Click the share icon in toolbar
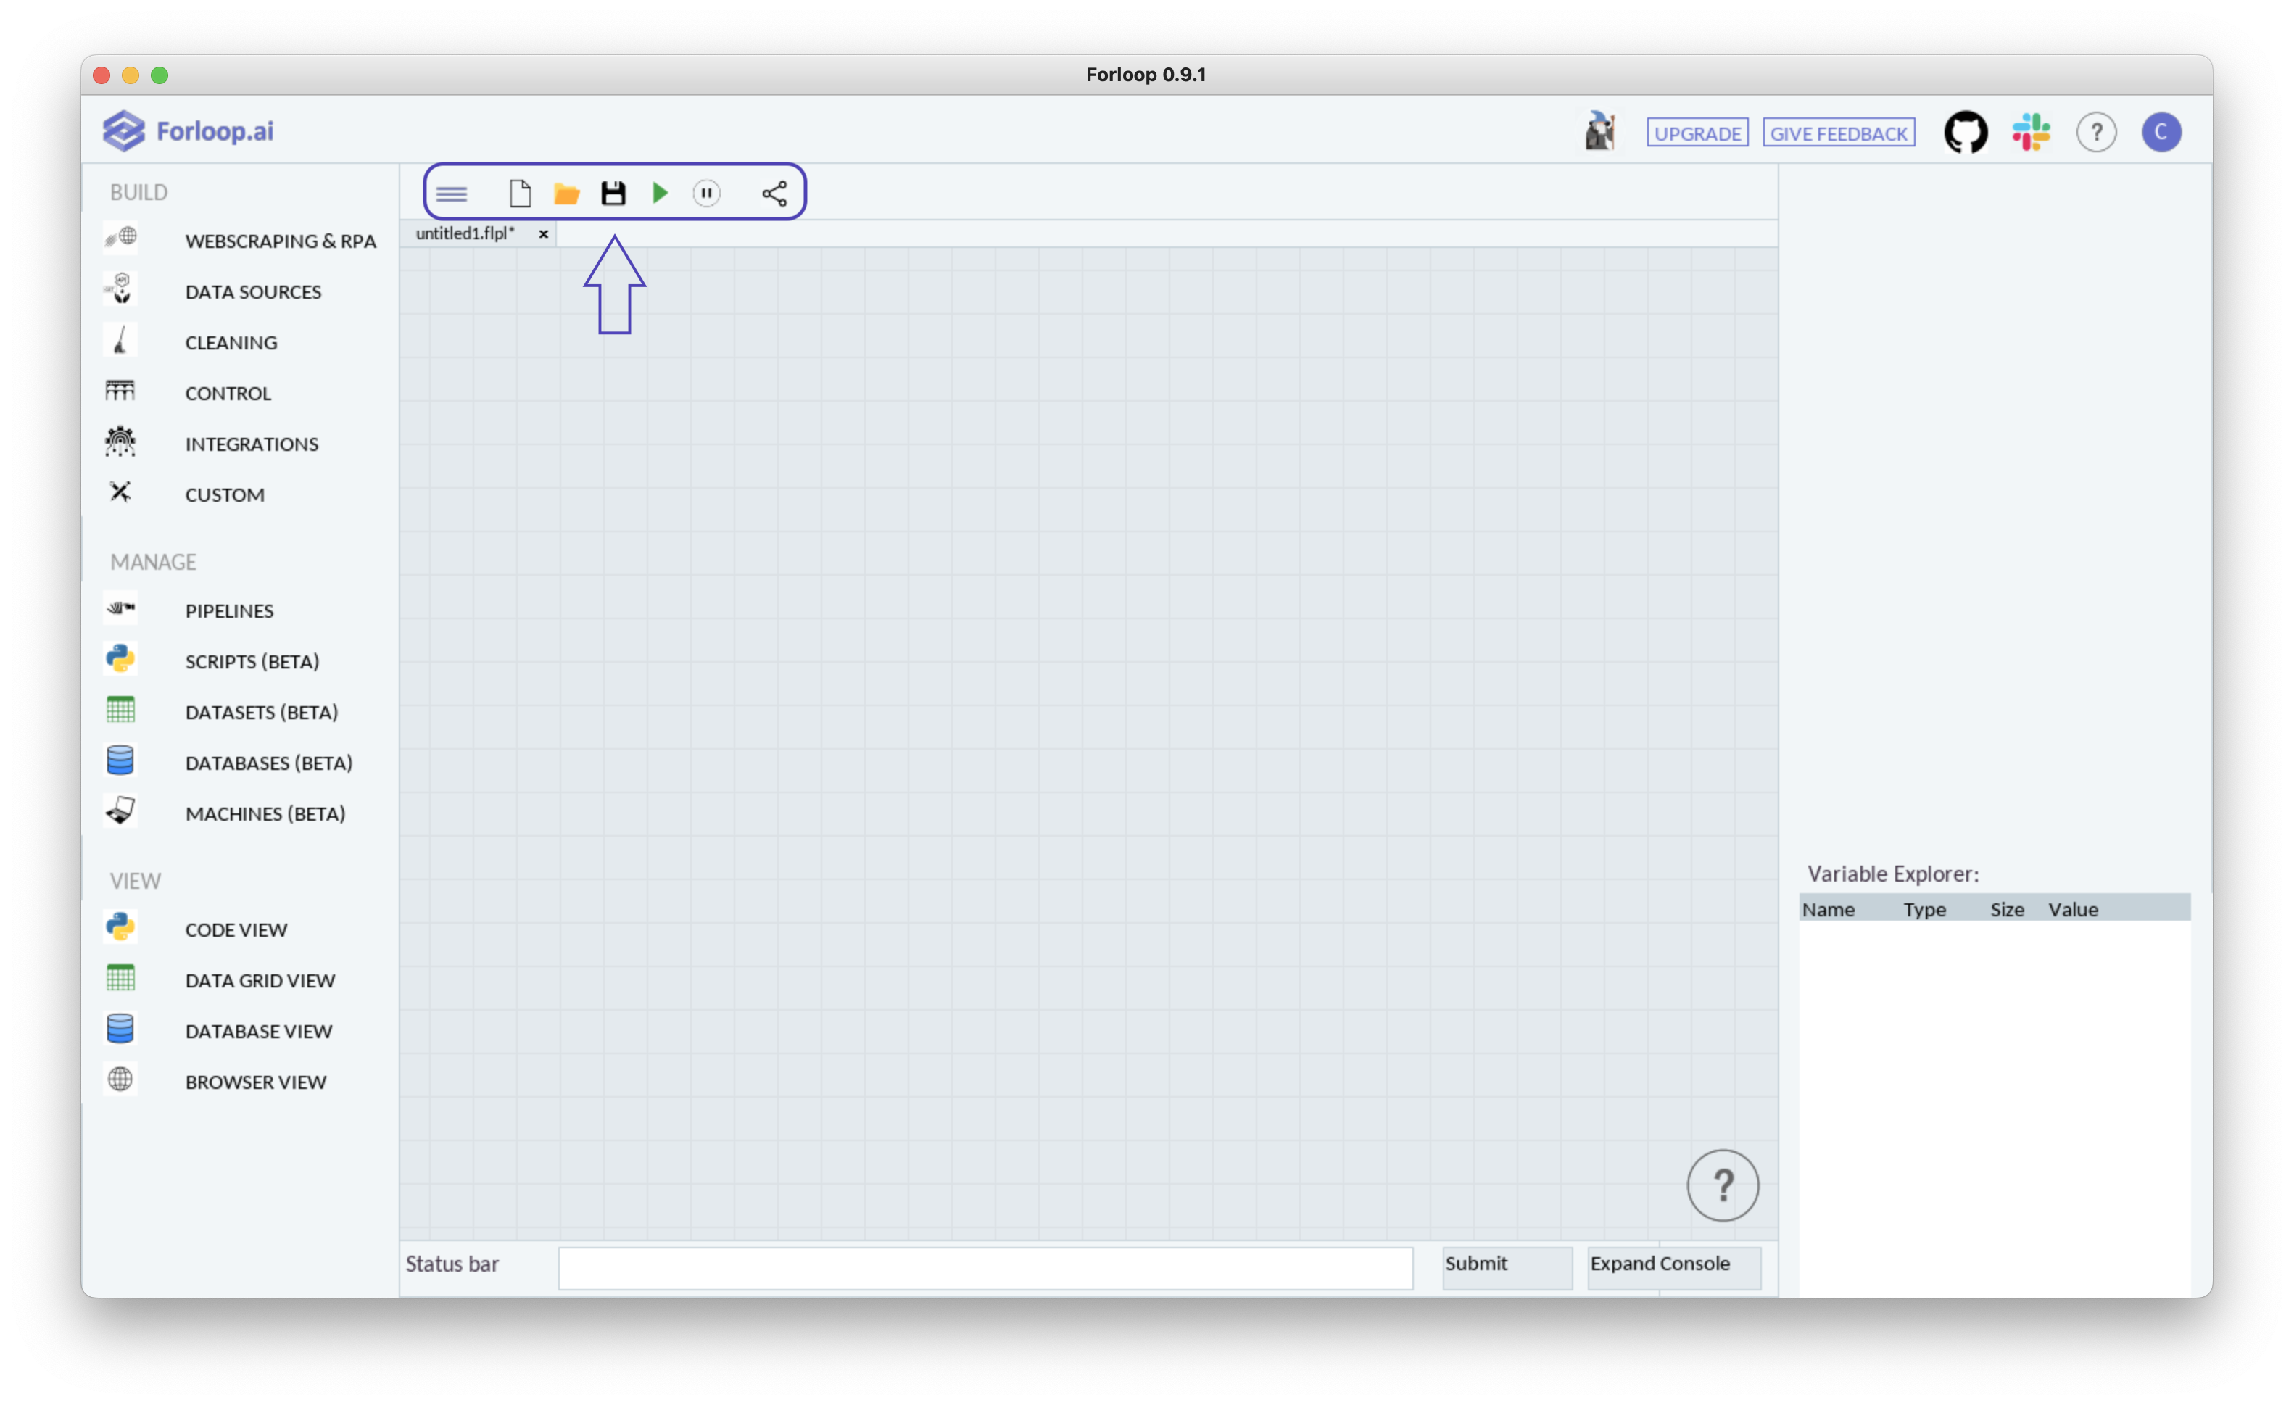Viewport: 2294px width, 1405px height. click(x=774, y=194)
